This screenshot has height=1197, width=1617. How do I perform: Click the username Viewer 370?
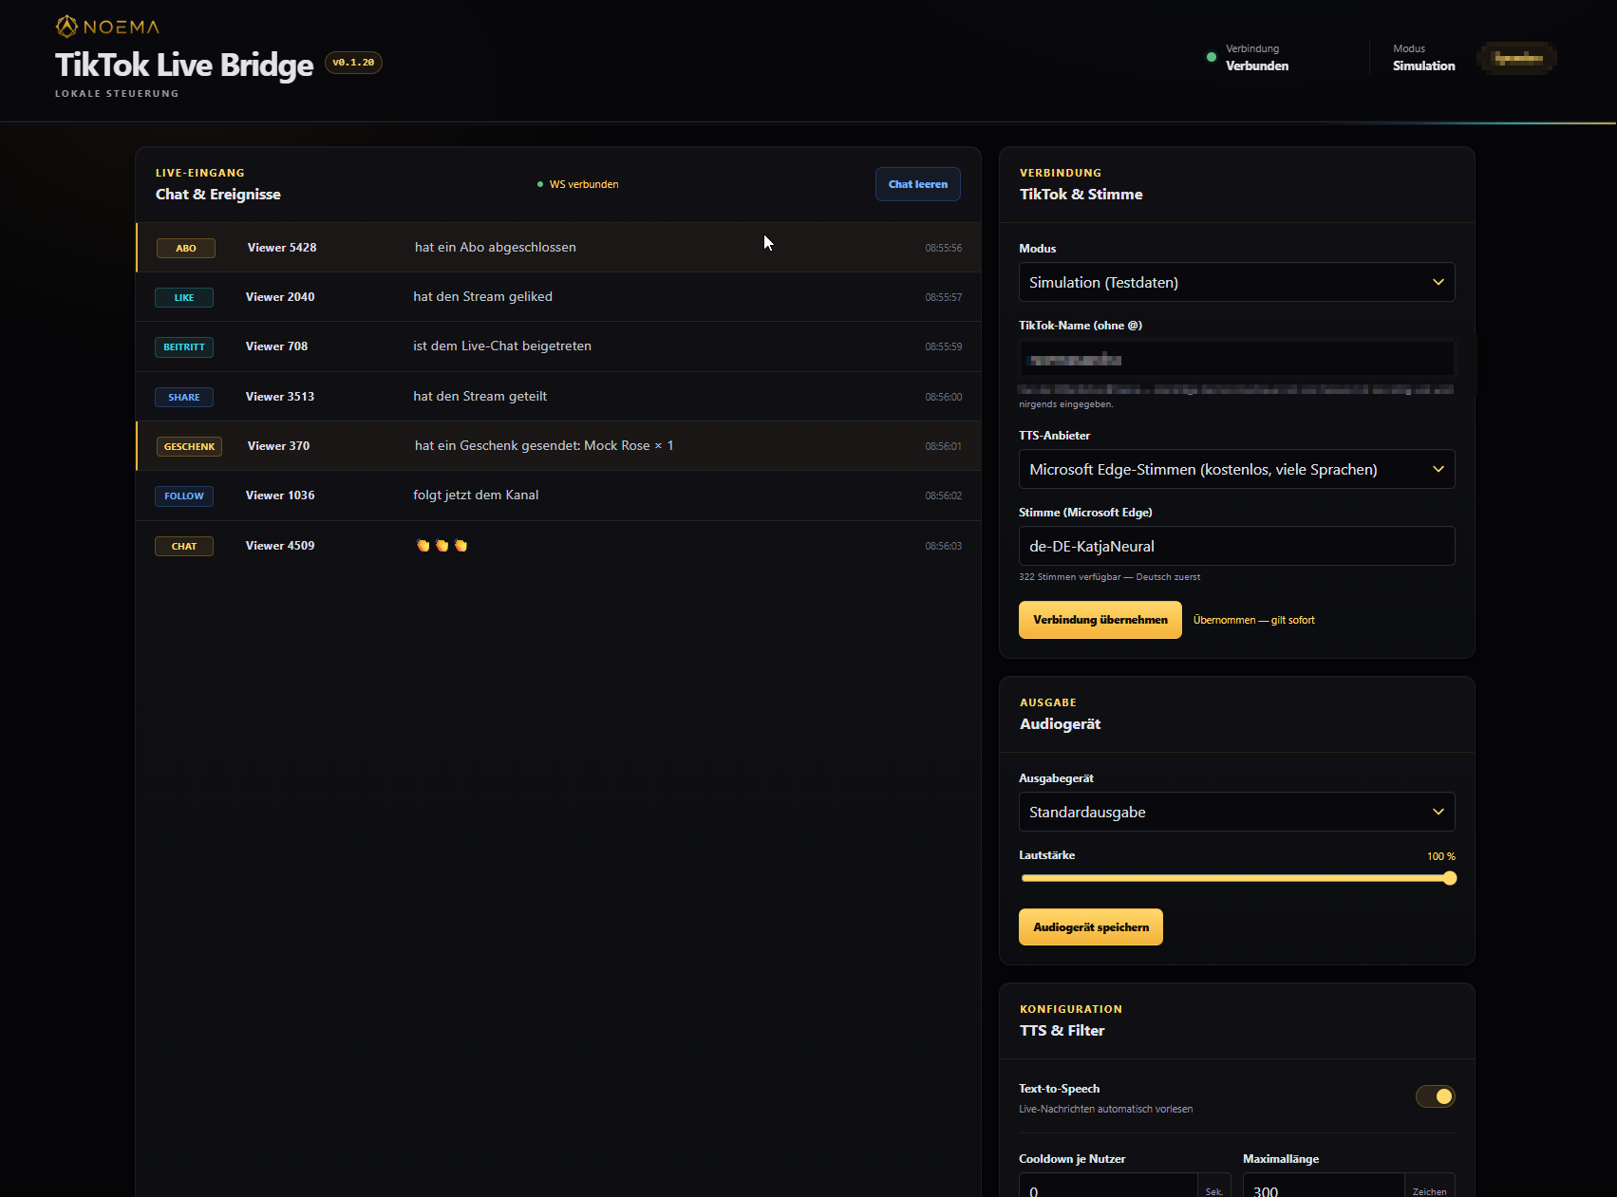278,446
